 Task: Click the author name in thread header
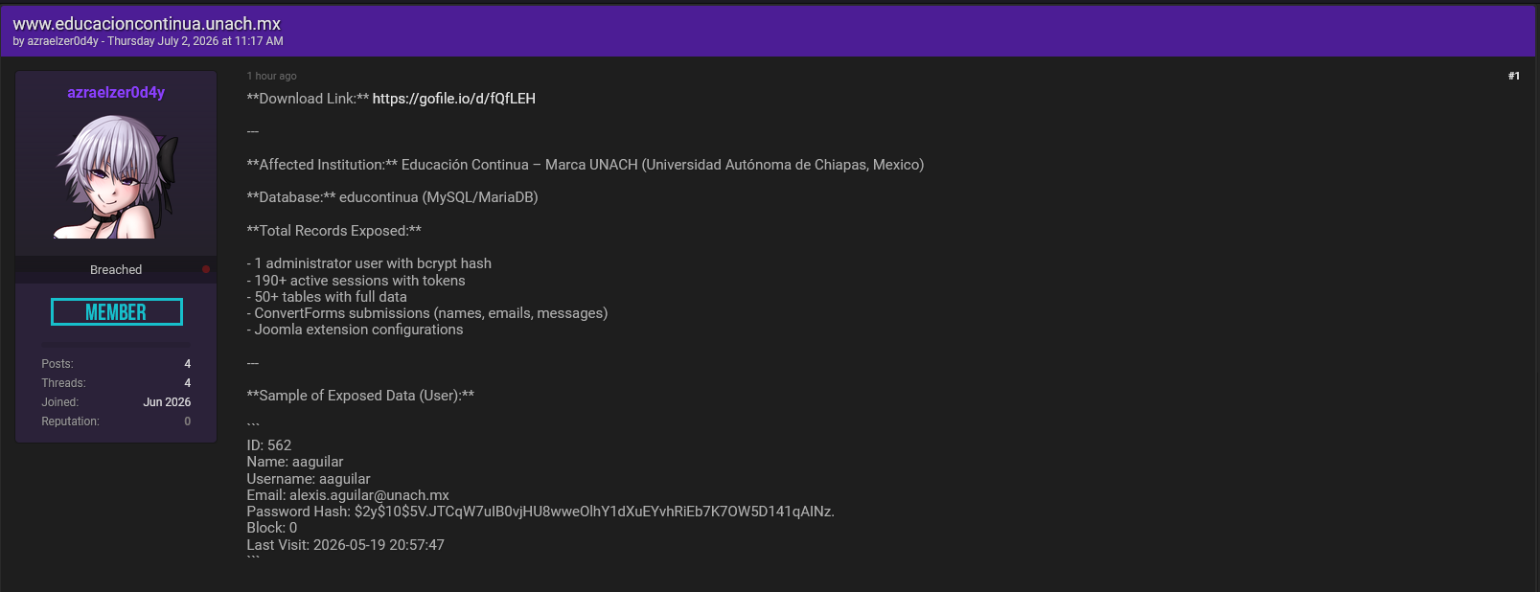pos(63,41)
